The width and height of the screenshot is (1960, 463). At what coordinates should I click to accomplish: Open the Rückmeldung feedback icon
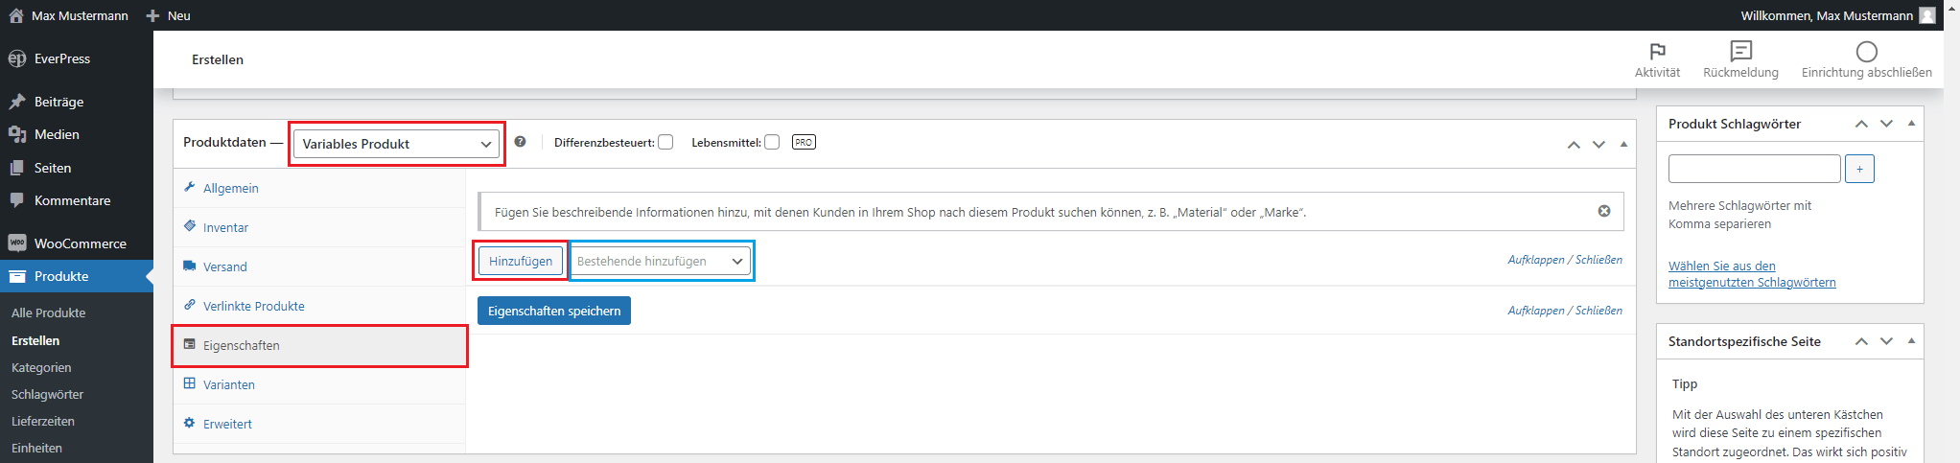(x=1740, y=52)
